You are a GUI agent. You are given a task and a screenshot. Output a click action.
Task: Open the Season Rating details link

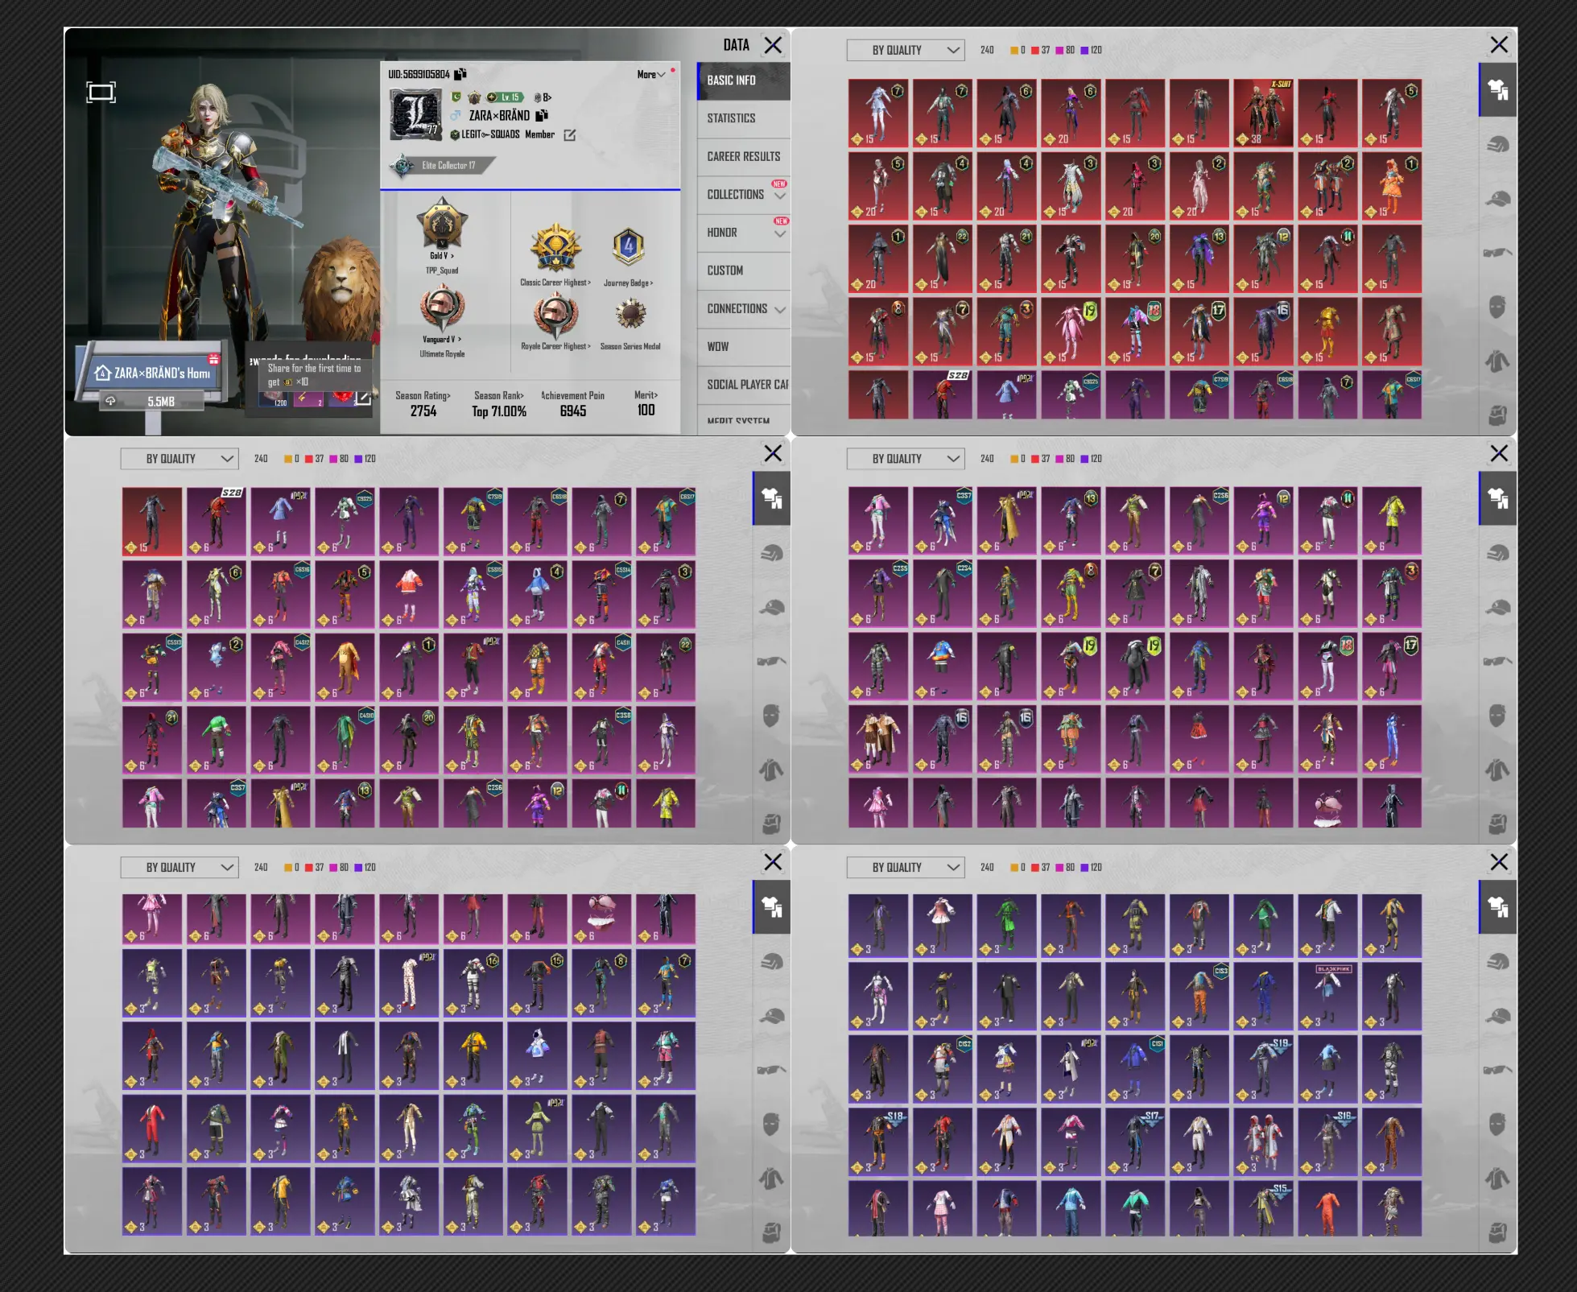point(423,395)
